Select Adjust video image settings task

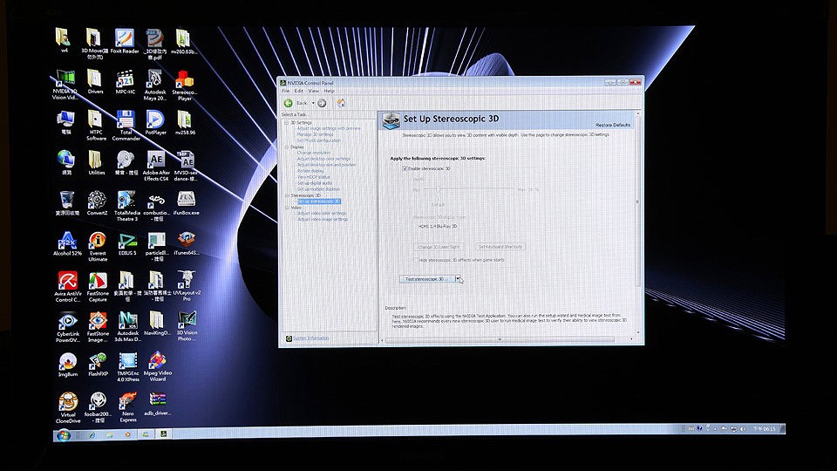[x=323, y=219]
